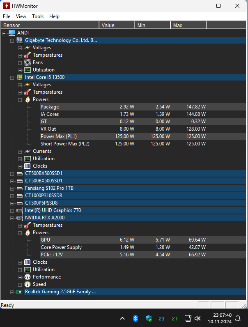Select the Package power row

click(x=143, y=107)
